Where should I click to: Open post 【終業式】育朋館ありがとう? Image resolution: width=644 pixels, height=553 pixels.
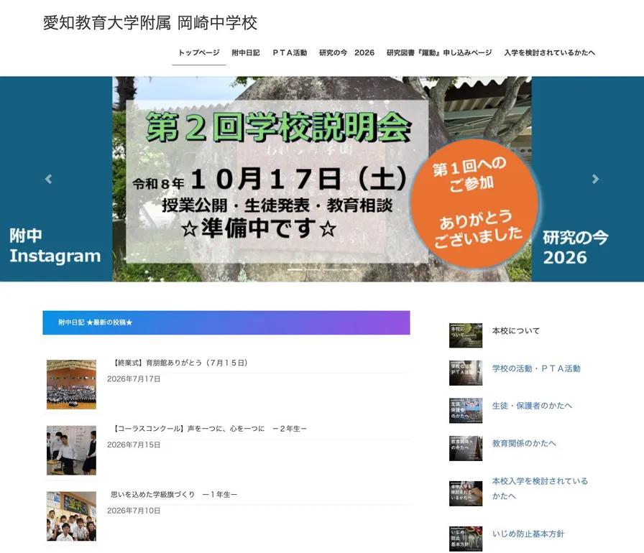pyautogui.click(x=180, y=363)
